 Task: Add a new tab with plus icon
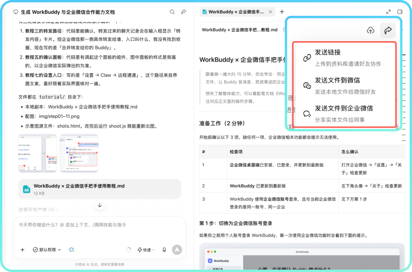click(x=282, y=12)
